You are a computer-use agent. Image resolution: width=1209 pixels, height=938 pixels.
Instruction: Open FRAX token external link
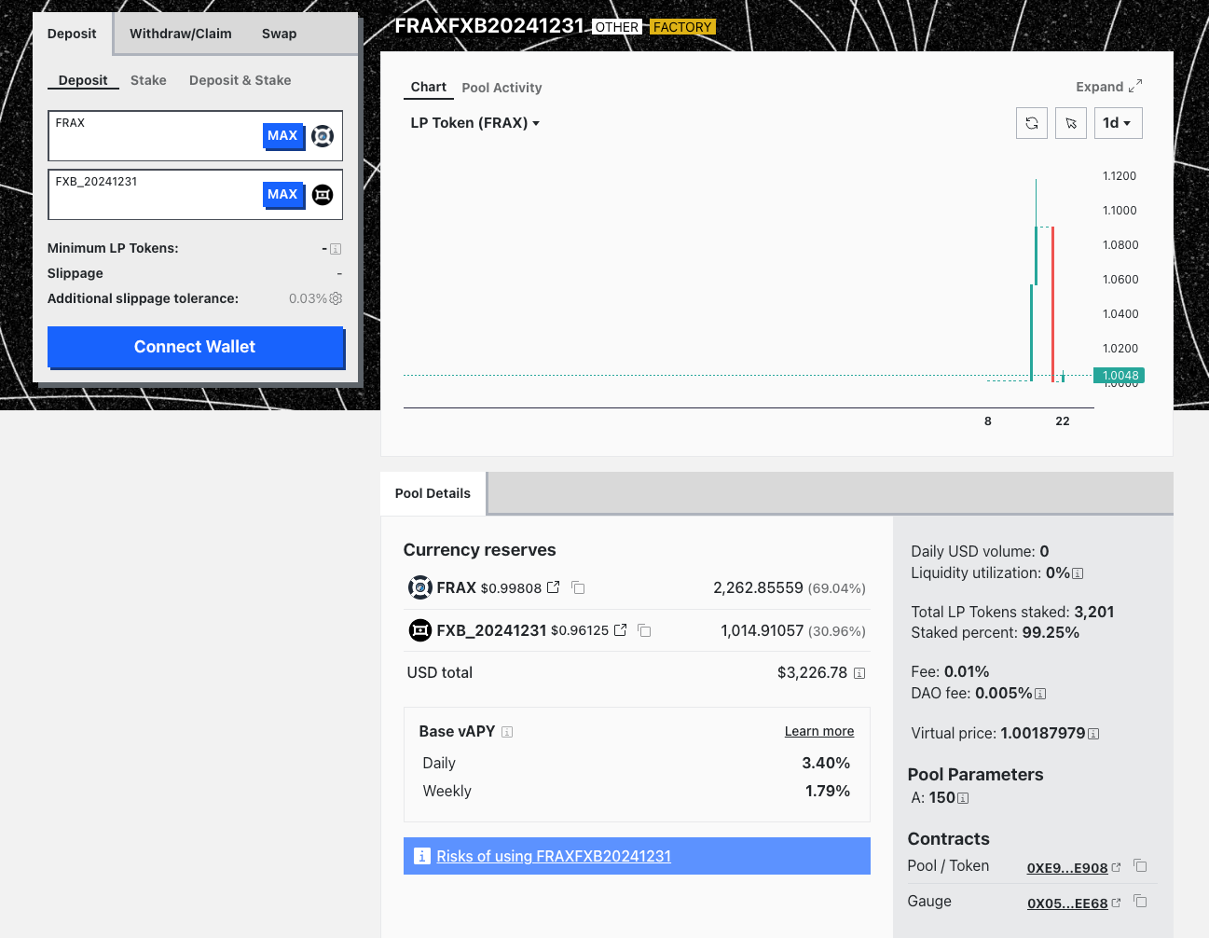pyautogui.click(x=554, y=587)
